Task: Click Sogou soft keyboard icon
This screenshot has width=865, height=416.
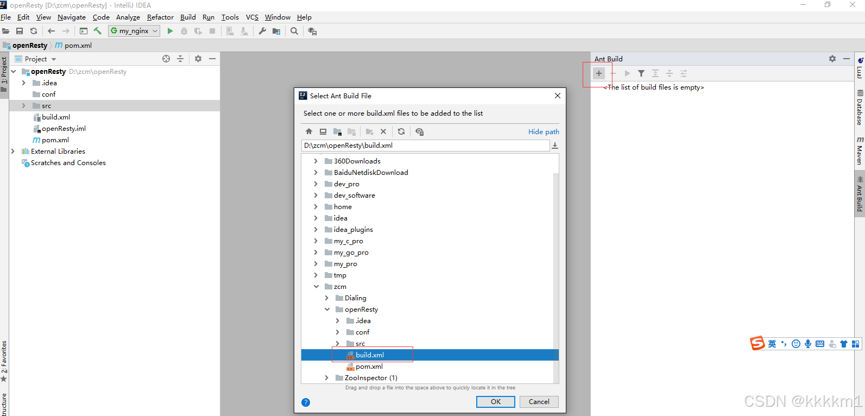Action: pyautogui.click(x=820, y=344)
